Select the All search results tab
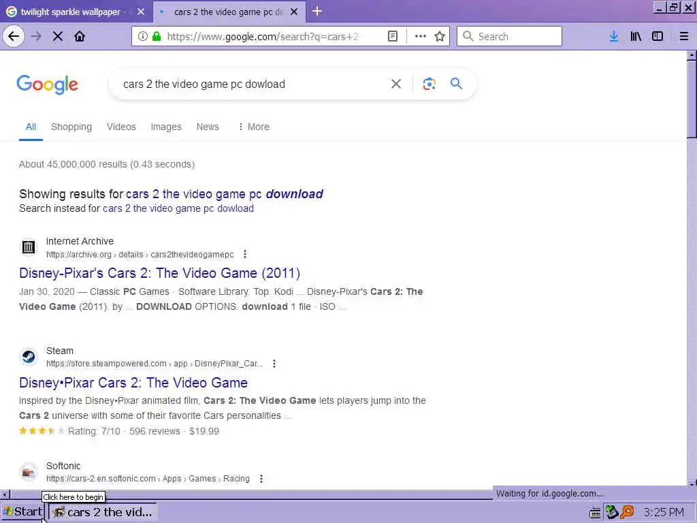The image size is (697, 523). pos(31,127)
